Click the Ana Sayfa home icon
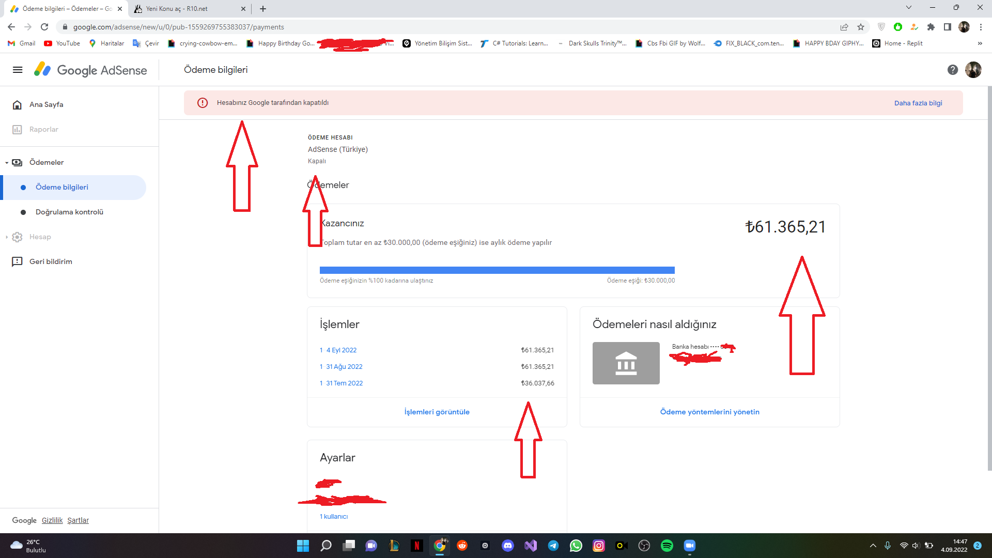 click(x=17, y=105)
